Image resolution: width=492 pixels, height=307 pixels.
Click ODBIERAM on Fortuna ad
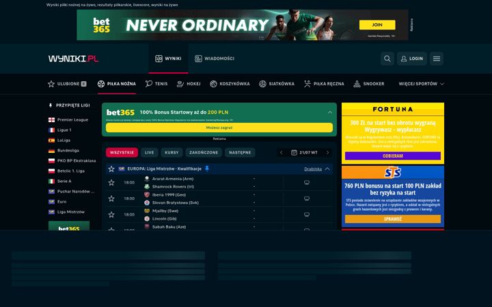[x=393, y=156]
